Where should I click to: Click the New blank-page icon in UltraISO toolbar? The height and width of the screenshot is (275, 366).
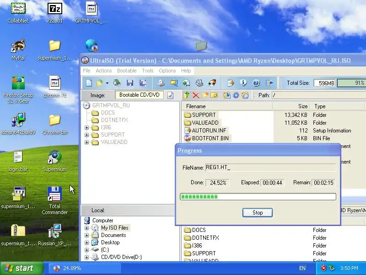(x=89, y=83)
